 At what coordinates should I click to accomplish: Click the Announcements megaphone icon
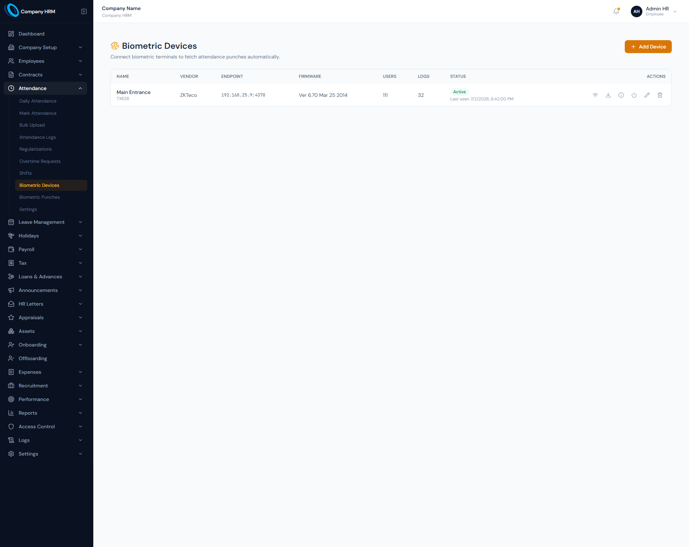11,290
